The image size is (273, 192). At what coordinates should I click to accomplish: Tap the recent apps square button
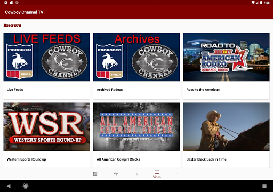coord(264,186)
